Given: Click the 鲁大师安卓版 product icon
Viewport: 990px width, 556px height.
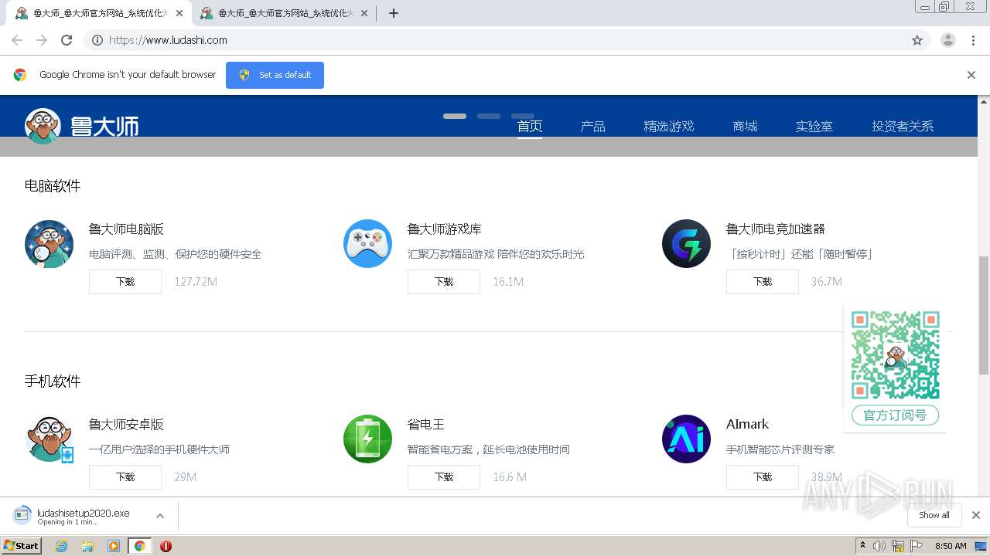Looking at the screenshot, I should (x=49, y=439).
